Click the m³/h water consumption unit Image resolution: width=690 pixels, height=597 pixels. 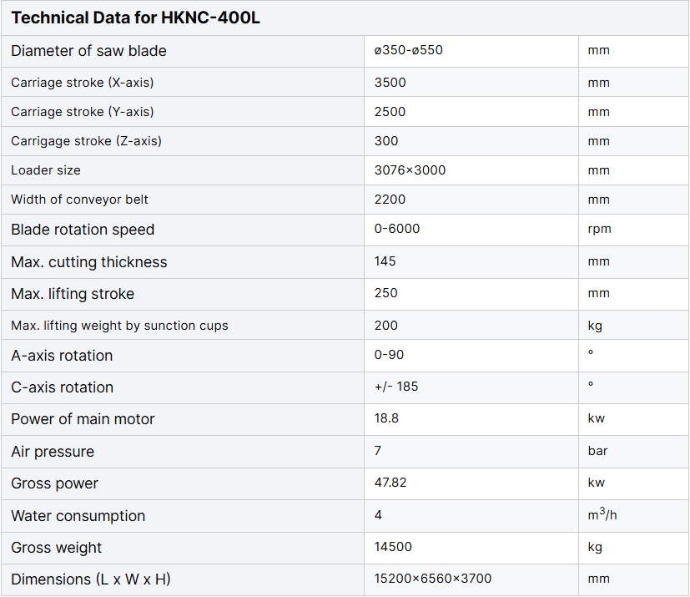[x=602, y=514]
